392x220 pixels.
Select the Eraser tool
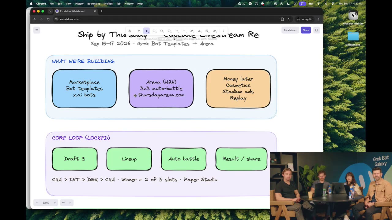click(214, 31)
